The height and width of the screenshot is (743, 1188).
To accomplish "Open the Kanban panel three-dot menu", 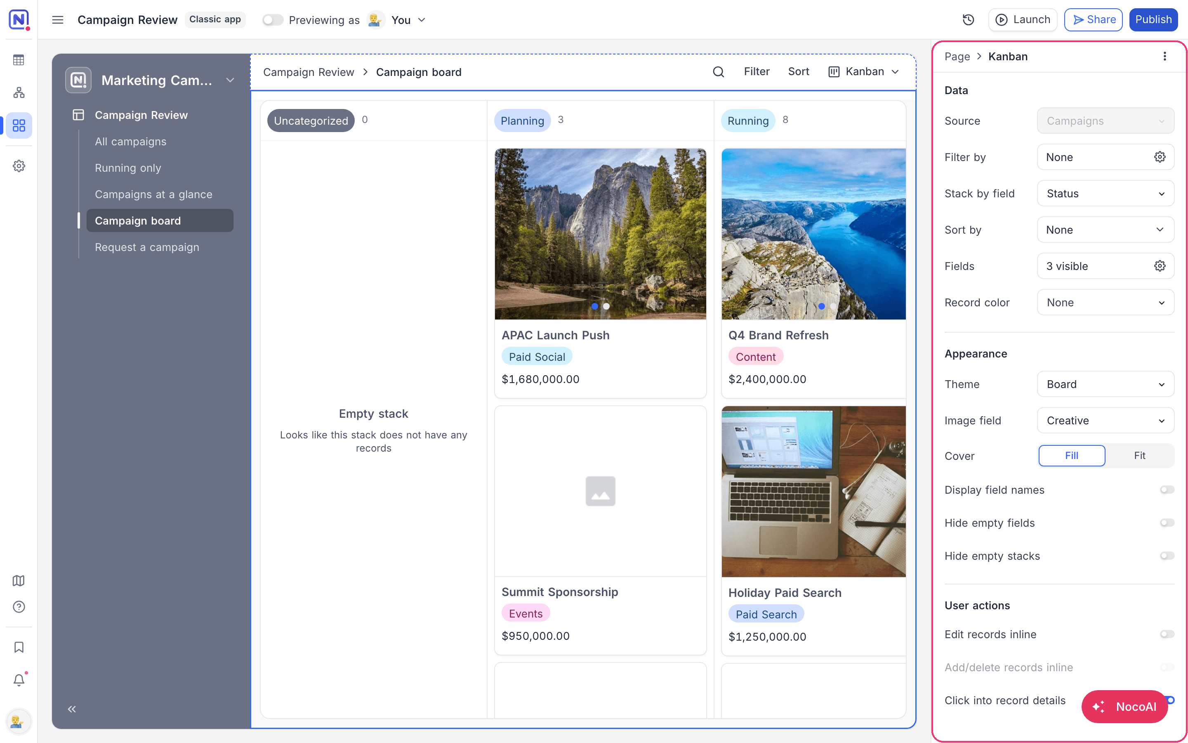I will point(1164,57).
